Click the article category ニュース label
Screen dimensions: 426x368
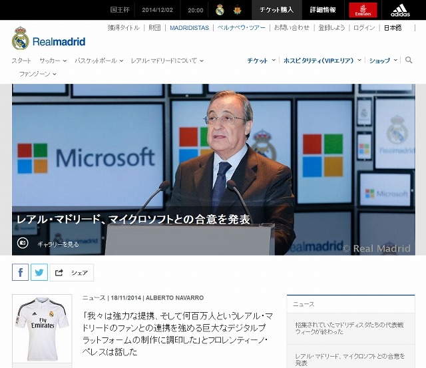click(94, 298)
